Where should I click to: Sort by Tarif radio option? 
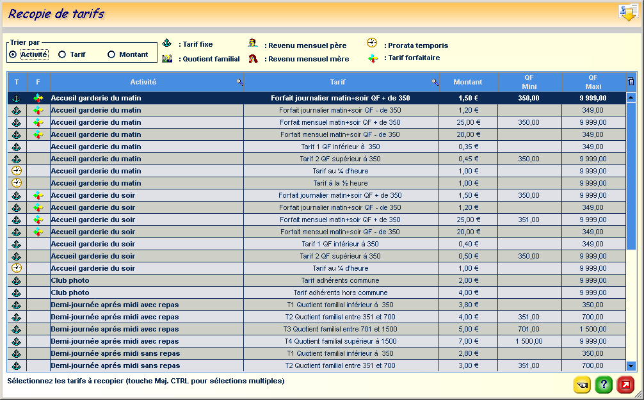[62, 54]
